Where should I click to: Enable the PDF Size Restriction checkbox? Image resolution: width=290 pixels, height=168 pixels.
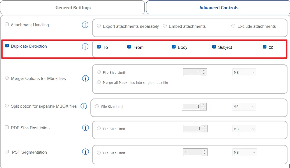point(7,128)
